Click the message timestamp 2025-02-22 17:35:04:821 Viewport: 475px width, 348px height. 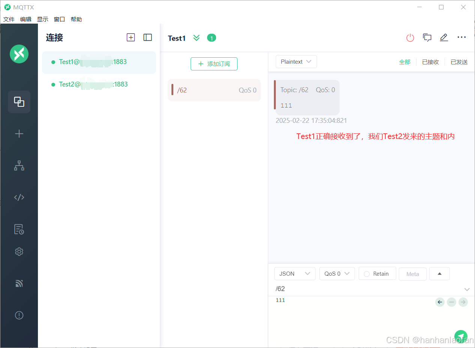coord(311,121)
